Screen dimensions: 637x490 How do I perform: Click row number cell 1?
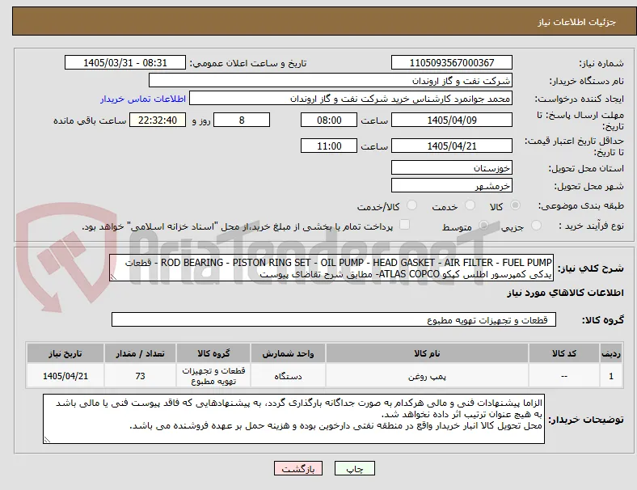coord(611,376)
